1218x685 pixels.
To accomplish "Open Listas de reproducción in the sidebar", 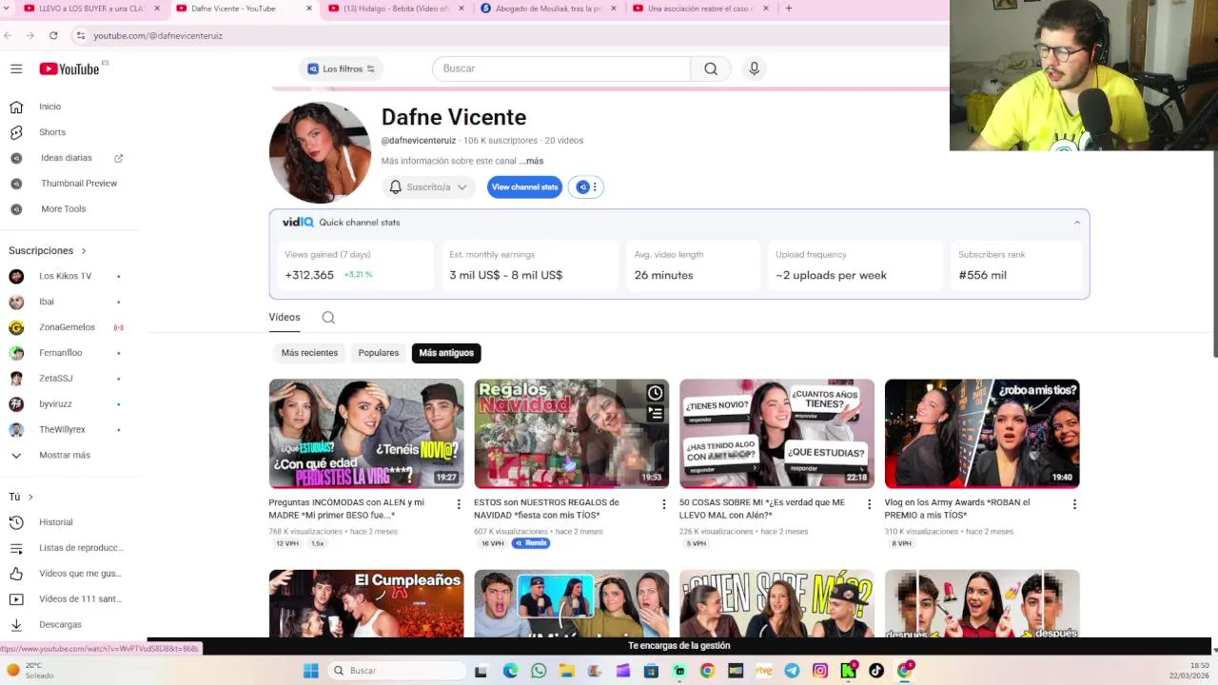I will pyautogui.click(x=81, y=548).
